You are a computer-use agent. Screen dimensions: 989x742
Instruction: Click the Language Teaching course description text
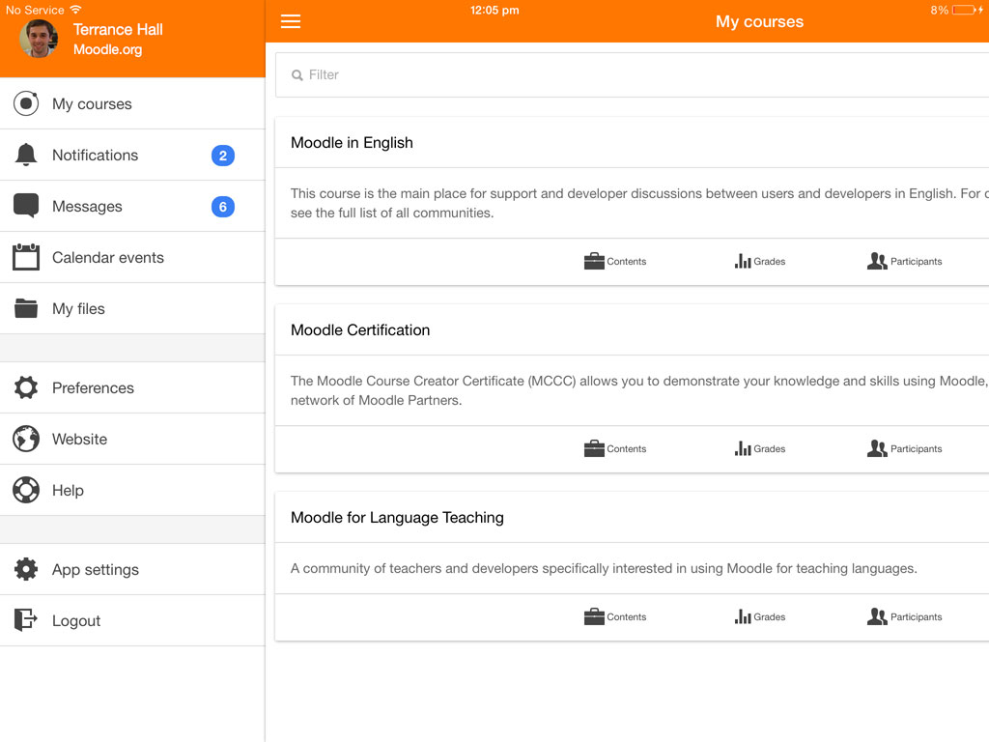604,568
